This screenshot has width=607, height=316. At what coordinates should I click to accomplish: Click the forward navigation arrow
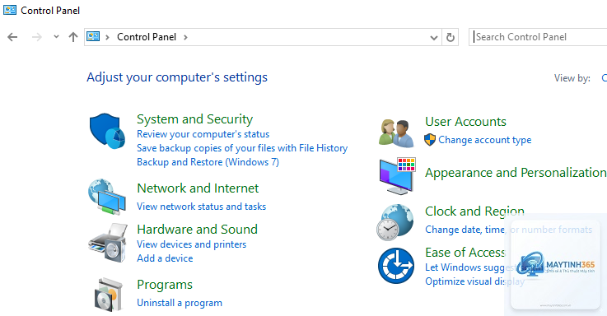pyautogui.click(x=37, y=37)
